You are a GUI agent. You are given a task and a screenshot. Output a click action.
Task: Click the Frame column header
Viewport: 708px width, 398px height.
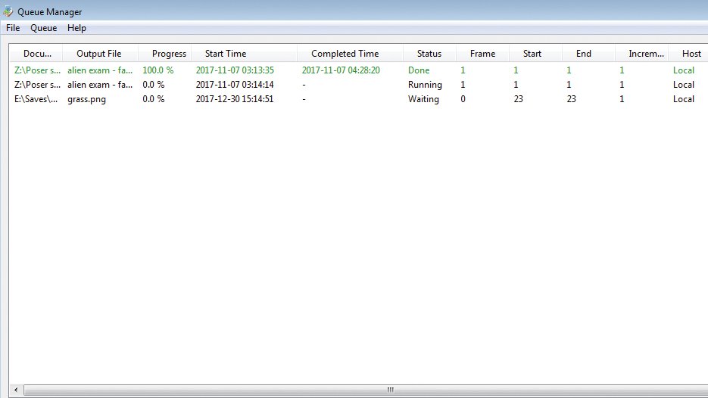482,54
